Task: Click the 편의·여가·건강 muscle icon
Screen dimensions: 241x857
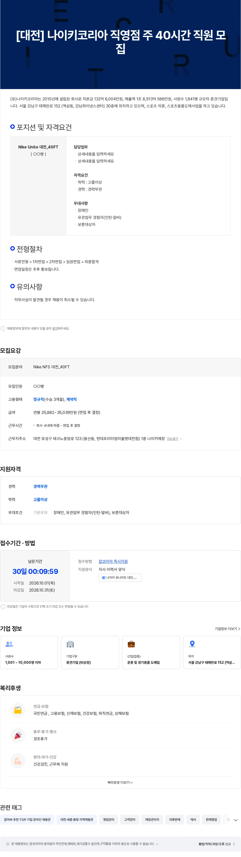Action: click(x=18, y=761)
